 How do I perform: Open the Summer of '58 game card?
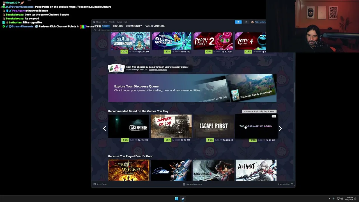click(x=171, y=126)
